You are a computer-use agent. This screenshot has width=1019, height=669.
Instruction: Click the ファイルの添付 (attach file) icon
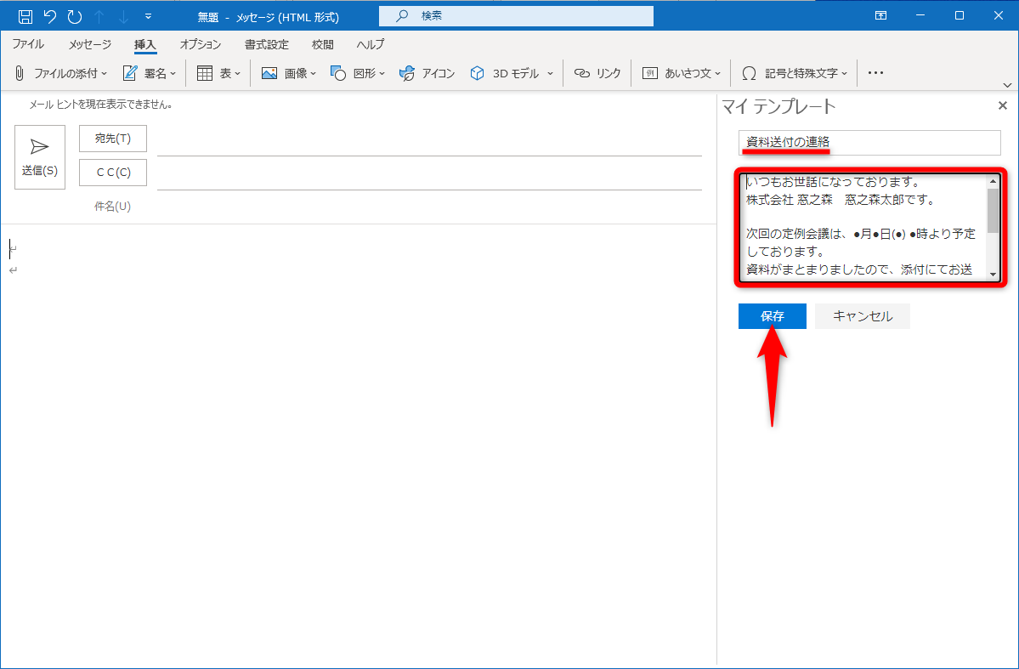[x=19, y=73]
